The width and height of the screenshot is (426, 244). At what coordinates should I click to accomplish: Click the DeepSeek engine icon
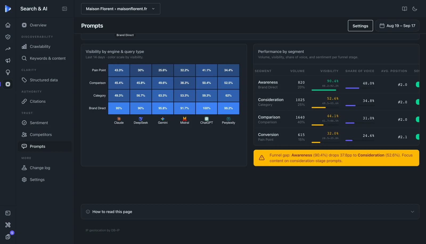[x=141, y=119]
